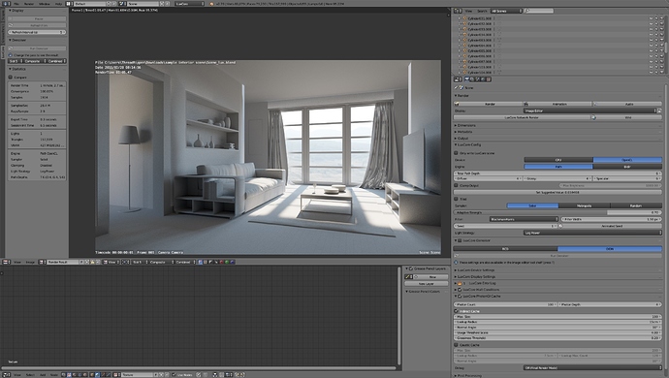Screen dimensions: 669x378
Task: Click the Animation render button
Action: click(557, 104)
